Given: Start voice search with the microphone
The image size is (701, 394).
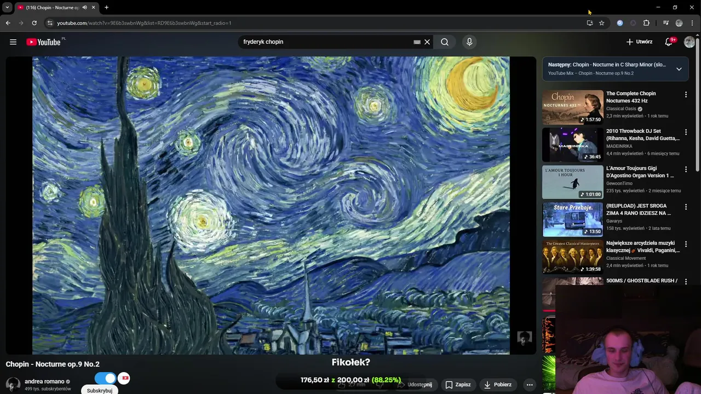Looking at the screenshot, I should click(469, 42).
